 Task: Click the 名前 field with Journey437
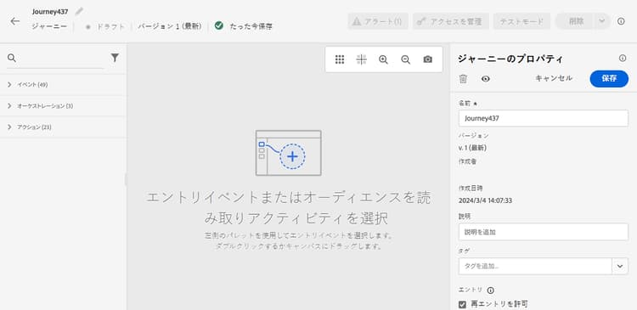pyautogui.click(x=544, y=118)
